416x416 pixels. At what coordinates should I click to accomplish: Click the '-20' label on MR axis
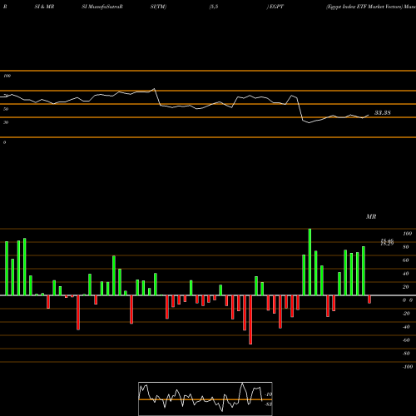406,314
